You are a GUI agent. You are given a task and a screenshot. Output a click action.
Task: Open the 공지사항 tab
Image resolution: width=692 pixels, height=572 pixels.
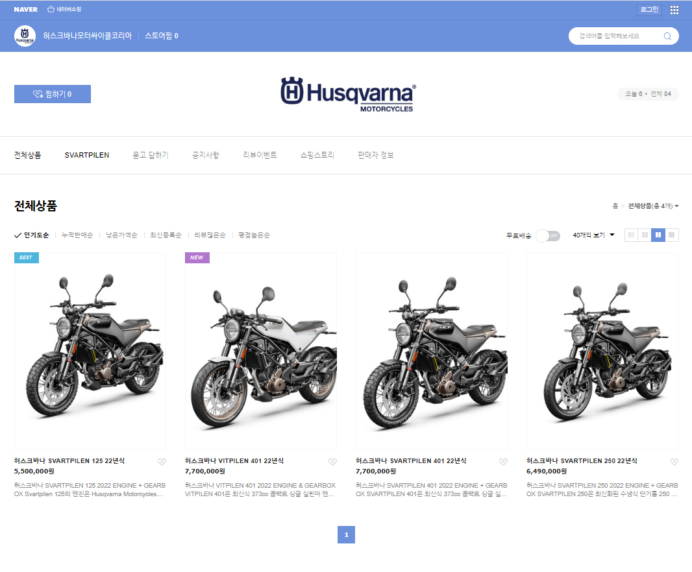[206, 155]
